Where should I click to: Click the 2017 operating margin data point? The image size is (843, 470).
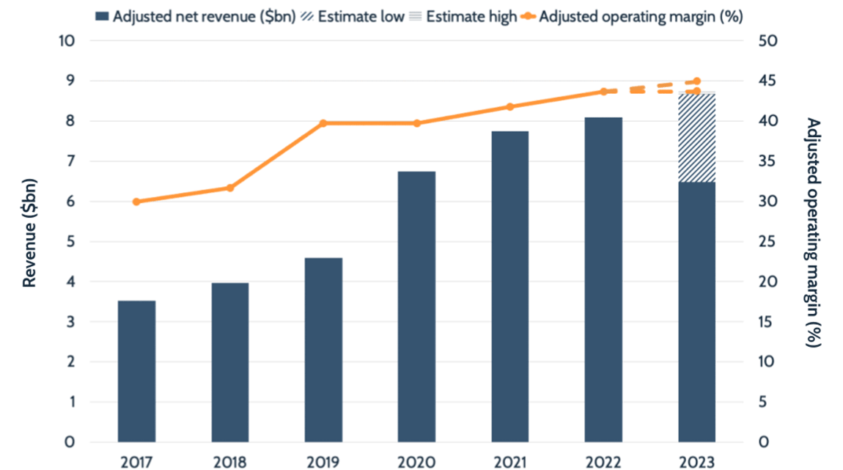pos(136,202)
